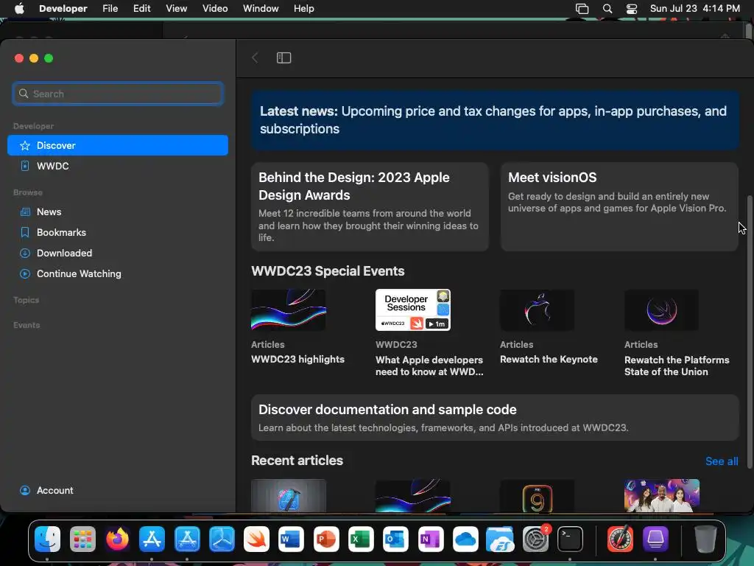Open Developer Sessions video thumbnail
The height and width of the screenshot is (566, 754).
(413, 310)
